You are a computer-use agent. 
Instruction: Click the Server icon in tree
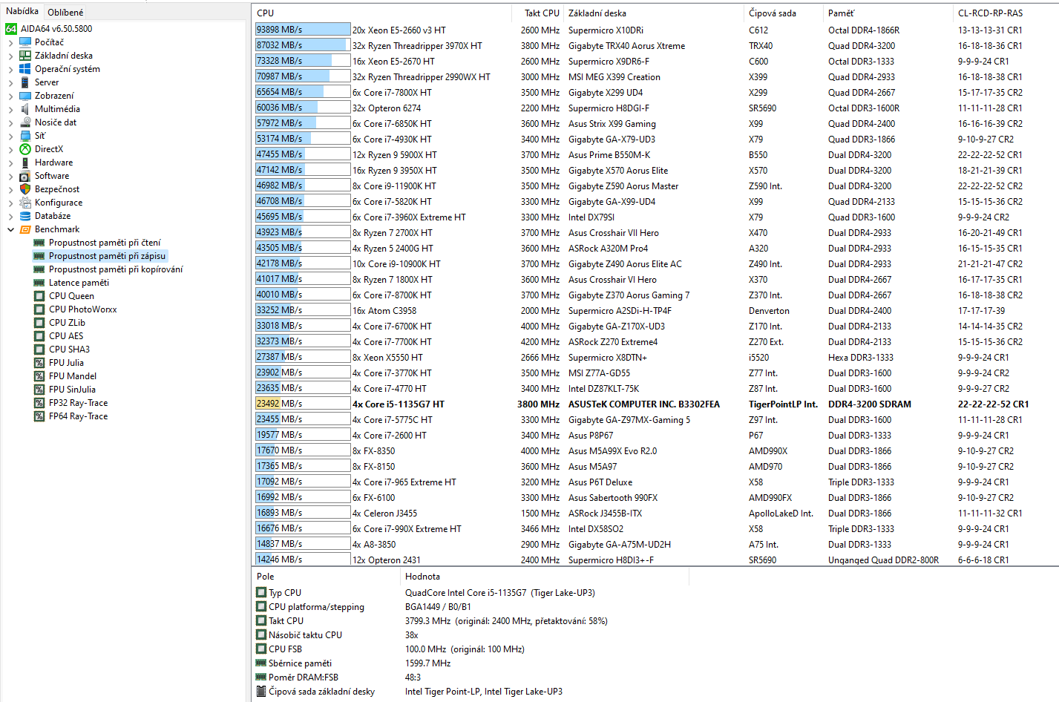[25, 82]
